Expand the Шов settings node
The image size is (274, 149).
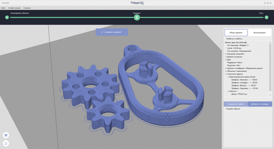tap(226, 60)
